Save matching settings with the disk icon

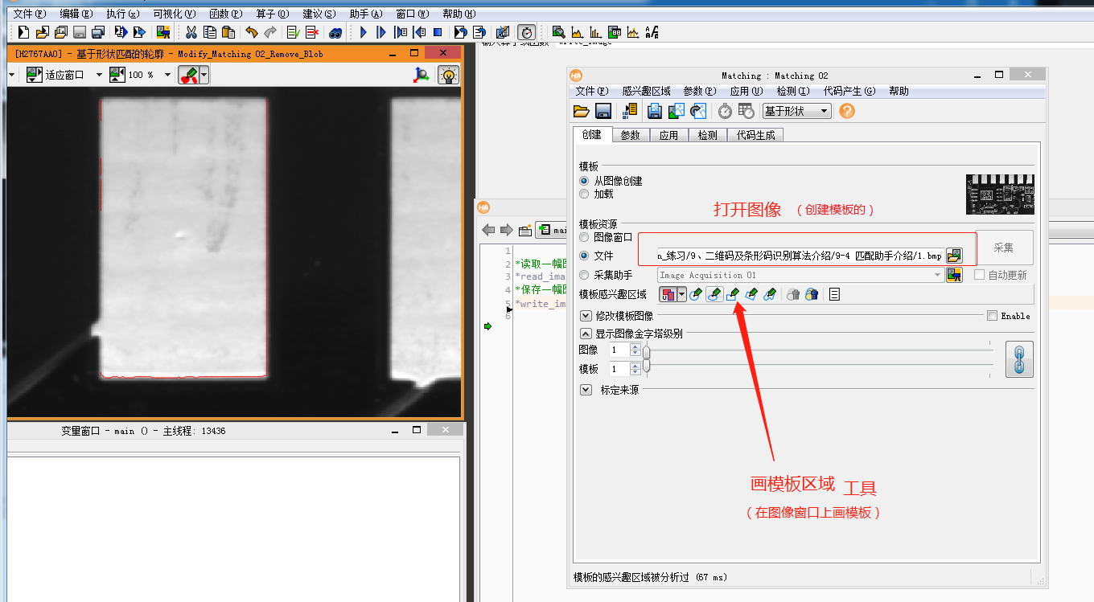pyautogui.click(x=603, y=111)
